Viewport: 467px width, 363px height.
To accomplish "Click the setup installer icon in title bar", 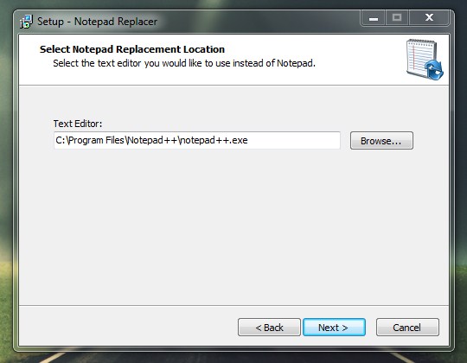I will click(26, 22).
